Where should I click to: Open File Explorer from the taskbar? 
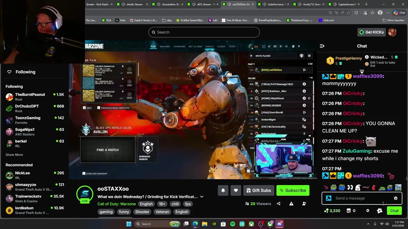pos(205,224)
